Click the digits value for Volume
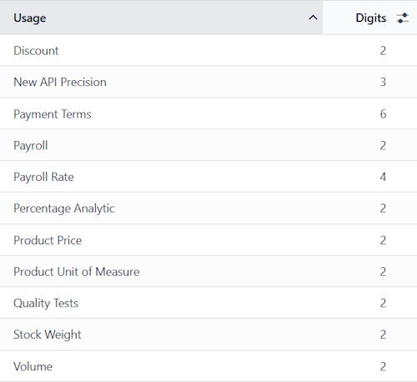 click(383, 366)
